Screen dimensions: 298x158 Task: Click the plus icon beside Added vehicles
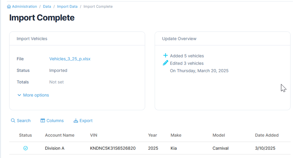165,55
